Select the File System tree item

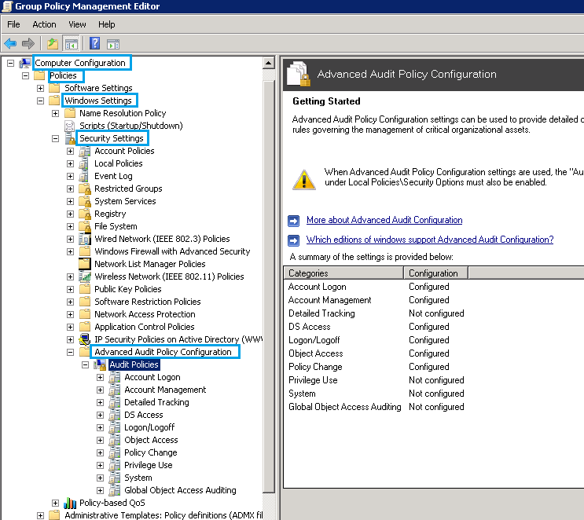[116, 227]
